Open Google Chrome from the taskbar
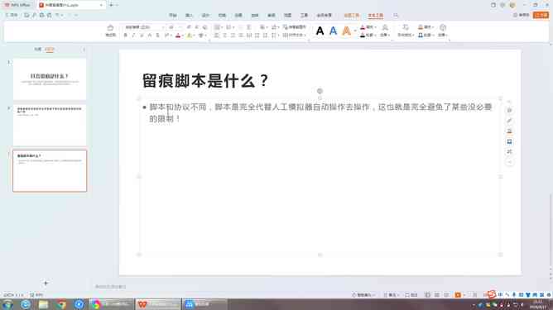553x310 pixels. coord(61,304)
